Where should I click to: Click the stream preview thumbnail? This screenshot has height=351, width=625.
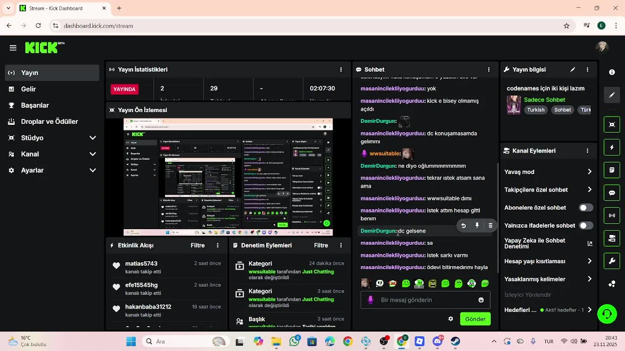click(x=228, y=177)
